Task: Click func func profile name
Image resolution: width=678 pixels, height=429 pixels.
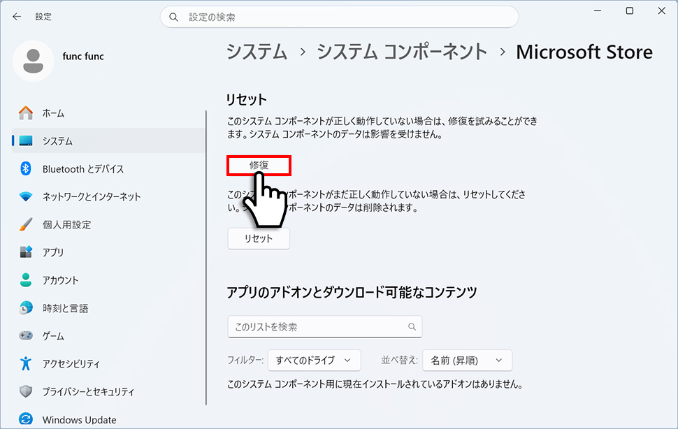Action: point(83,56)
